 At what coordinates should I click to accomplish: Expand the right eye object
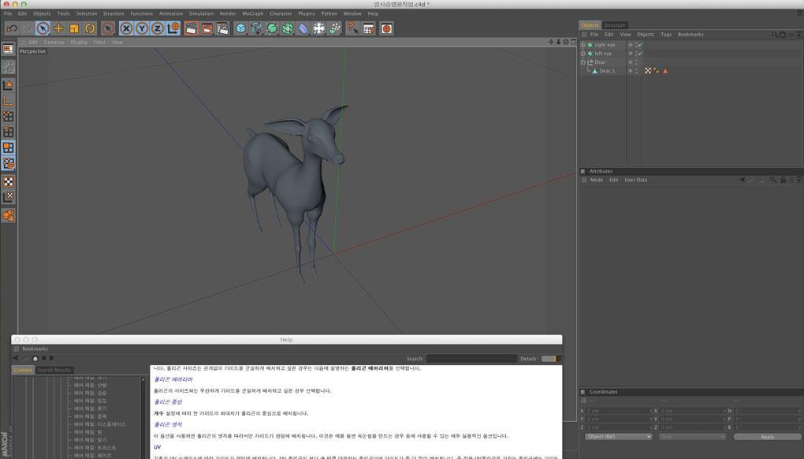coord(583,45)
